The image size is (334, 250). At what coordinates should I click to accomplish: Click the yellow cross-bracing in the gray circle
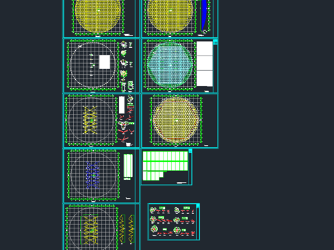[90, 120]
